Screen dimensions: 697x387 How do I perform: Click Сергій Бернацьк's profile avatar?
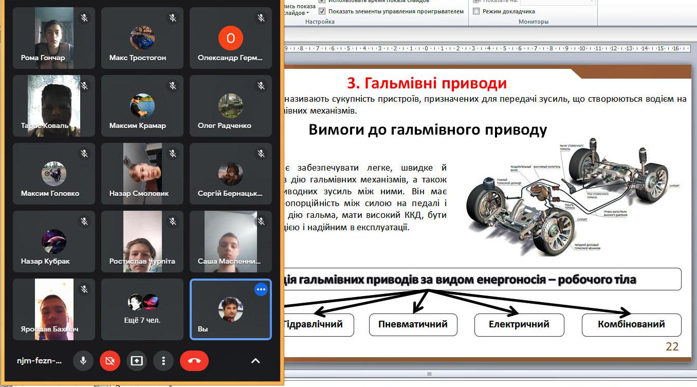pyautogui.click(x=230, y=174)
